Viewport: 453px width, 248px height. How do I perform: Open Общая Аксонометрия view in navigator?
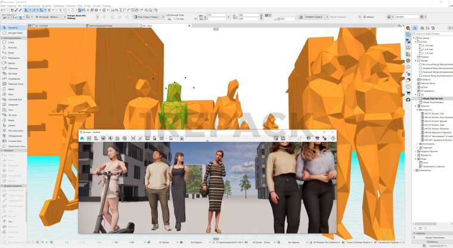[432, 102]
